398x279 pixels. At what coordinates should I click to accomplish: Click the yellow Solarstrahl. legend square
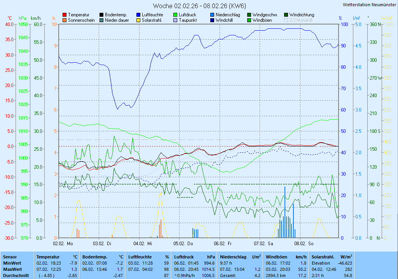138,20
